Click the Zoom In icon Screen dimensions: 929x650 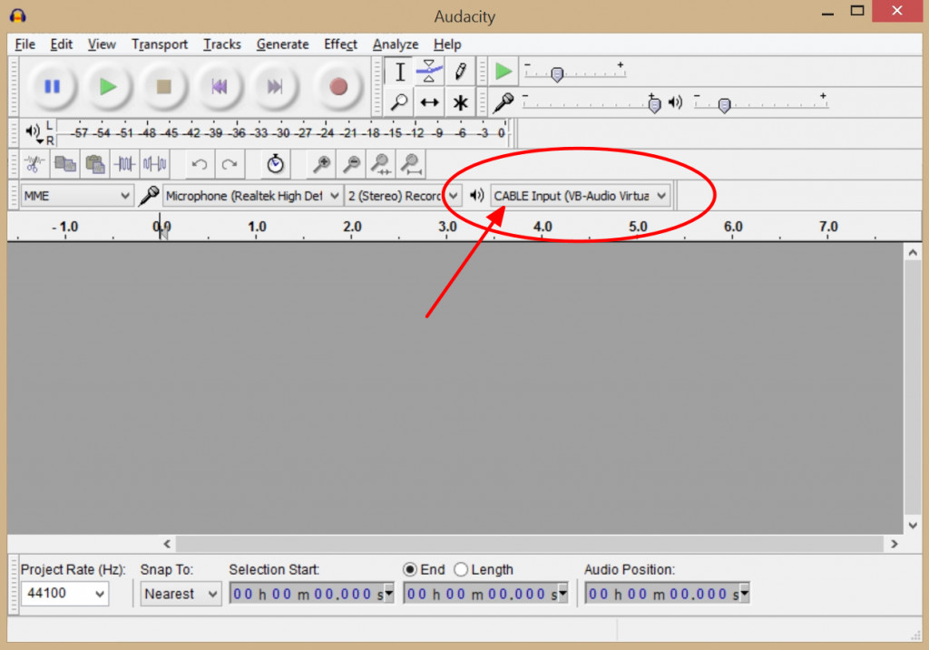[x=323, y=163]
